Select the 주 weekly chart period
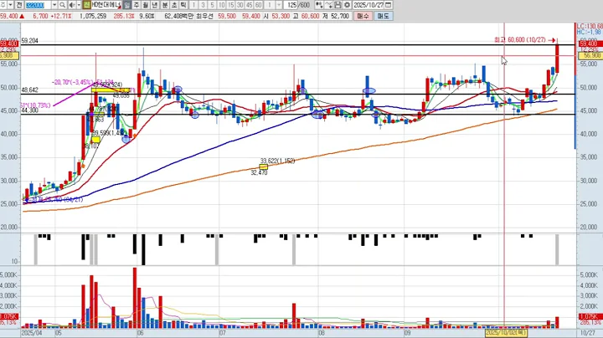 coord(137,5)
